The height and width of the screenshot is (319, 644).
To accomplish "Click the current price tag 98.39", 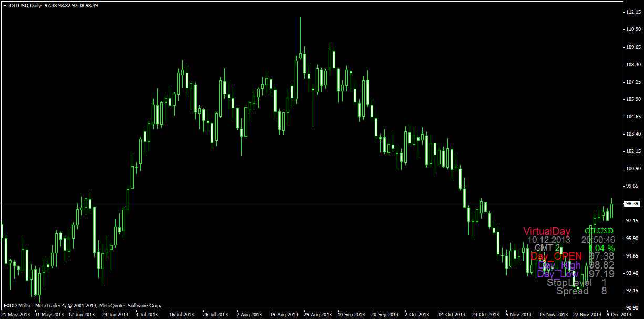I will point(631,204).
